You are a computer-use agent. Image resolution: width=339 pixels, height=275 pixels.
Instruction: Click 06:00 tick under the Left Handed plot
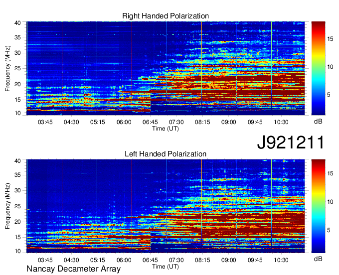124,260
